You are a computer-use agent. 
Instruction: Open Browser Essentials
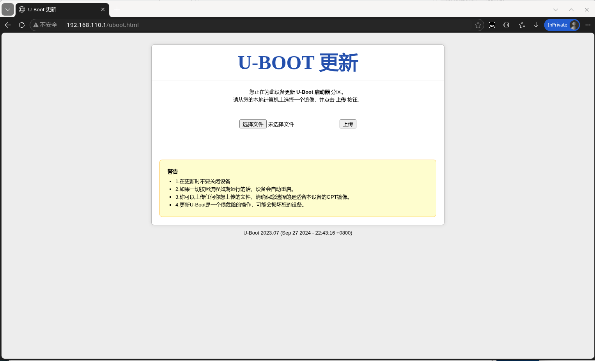492,25
